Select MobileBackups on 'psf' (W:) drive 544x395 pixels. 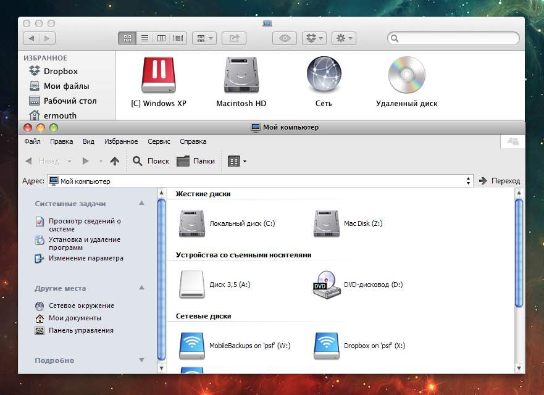(x=235, y=346)
